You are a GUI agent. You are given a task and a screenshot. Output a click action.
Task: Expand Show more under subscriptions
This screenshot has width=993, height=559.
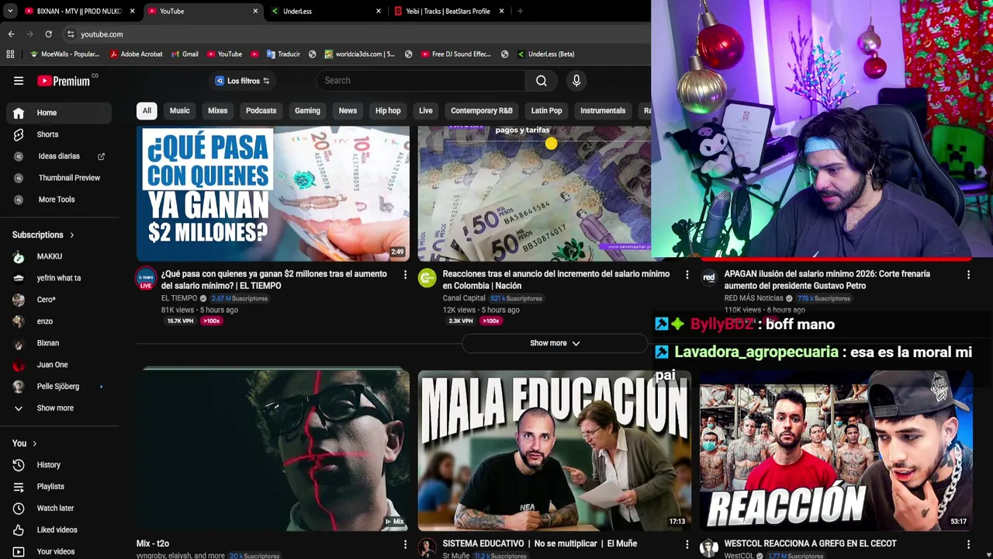pyautogui.click(x=59, y=408)
